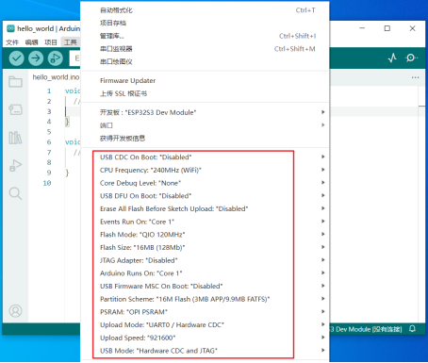Open the Search sidebar icon
Screen dimensions: 428x363
pyautogui.click(x=15, y=193)
